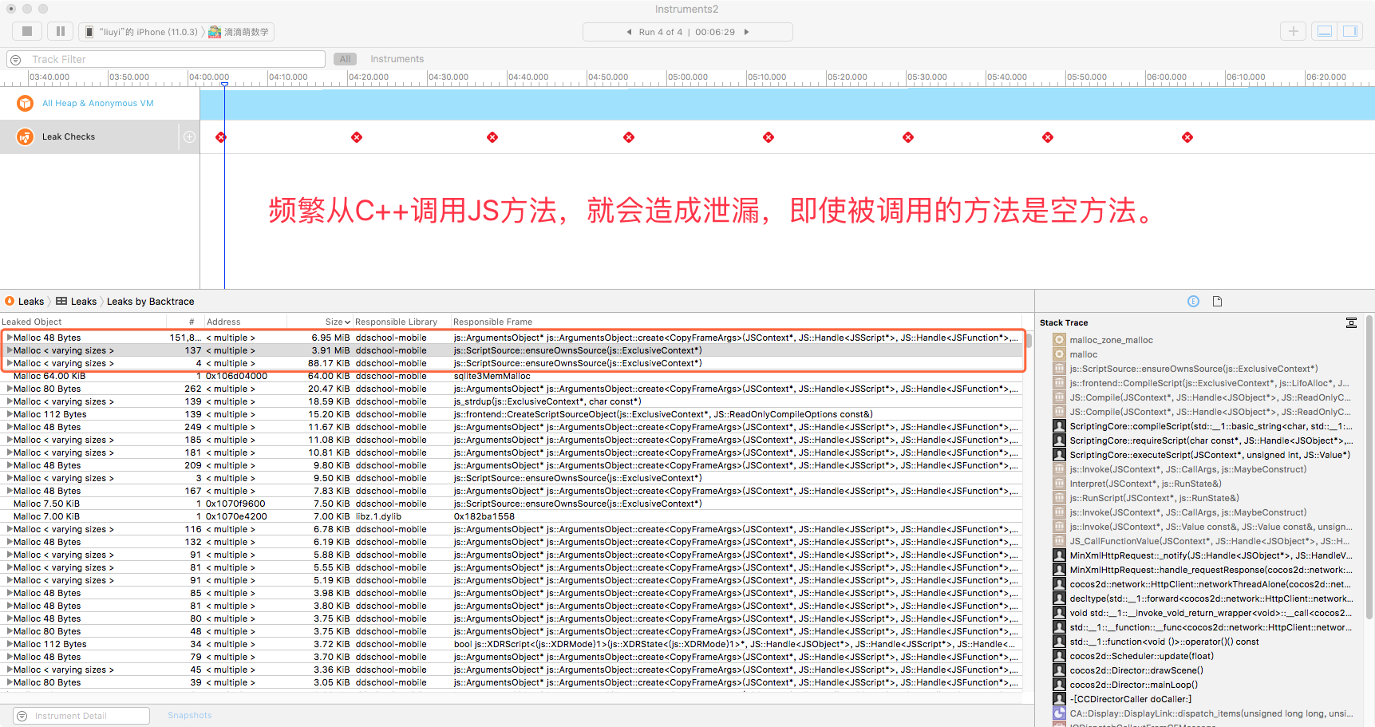Expand the Malloc 80 Bytes 3.05 KiB row
Image resolution: width=1375 pixels, height=727 pixels.
[10, 682]
